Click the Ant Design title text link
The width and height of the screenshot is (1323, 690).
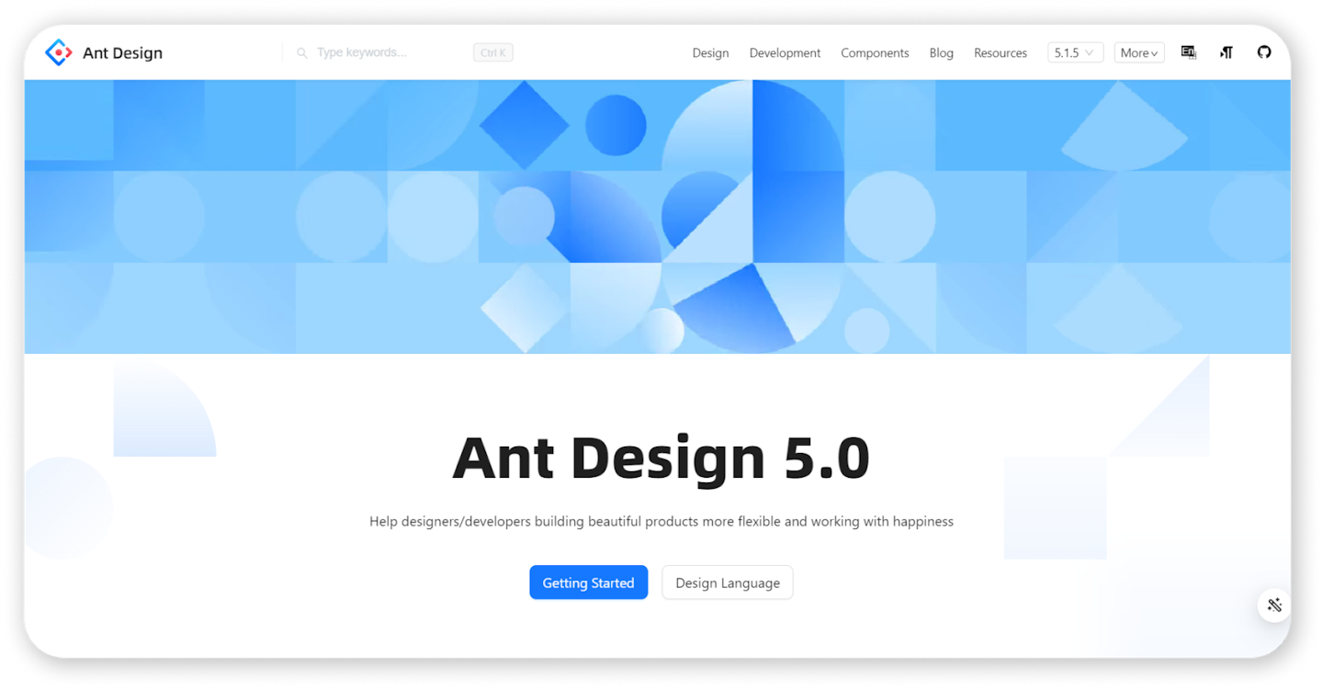[x=122, y=53]
